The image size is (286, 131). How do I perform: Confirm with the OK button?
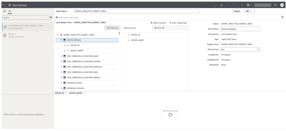coord(247,11)
